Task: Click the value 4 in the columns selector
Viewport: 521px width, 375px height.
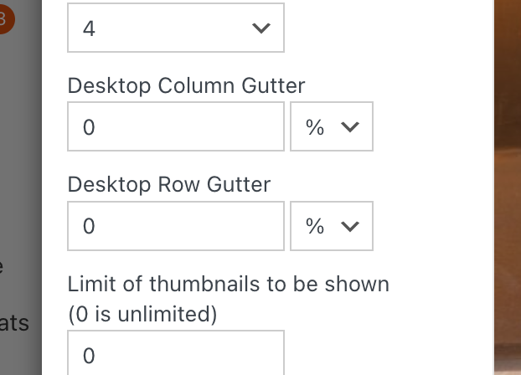Action: tap(90, 28)
